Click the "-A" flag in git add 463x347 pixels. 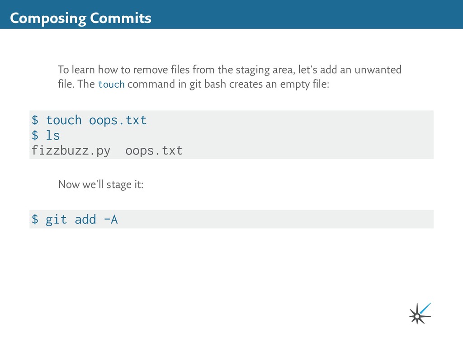coord(111,220)
